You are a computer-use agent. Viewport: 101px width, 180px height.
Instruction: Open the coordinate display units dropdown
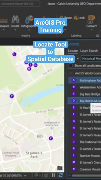point(25,176)
